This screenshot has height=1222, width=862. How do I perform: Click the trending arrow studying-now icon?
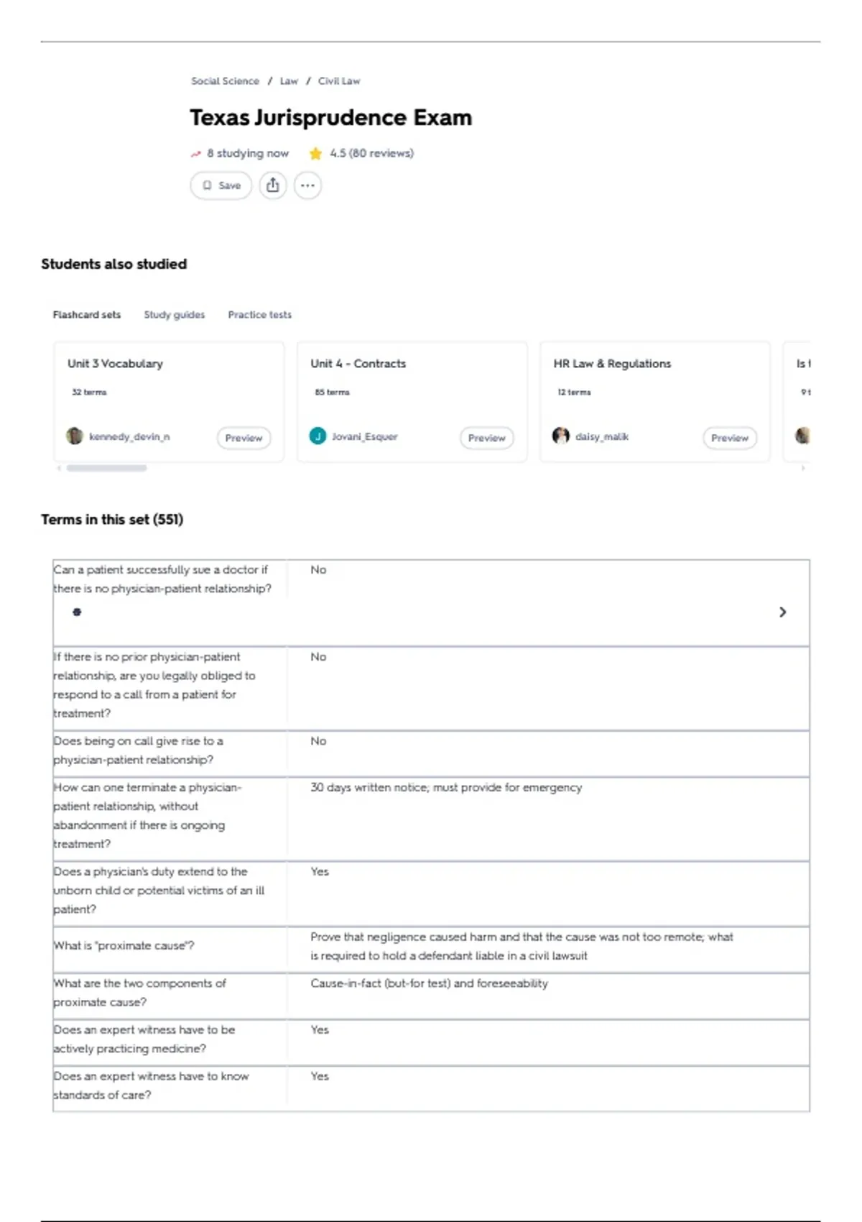pos(195,154)
